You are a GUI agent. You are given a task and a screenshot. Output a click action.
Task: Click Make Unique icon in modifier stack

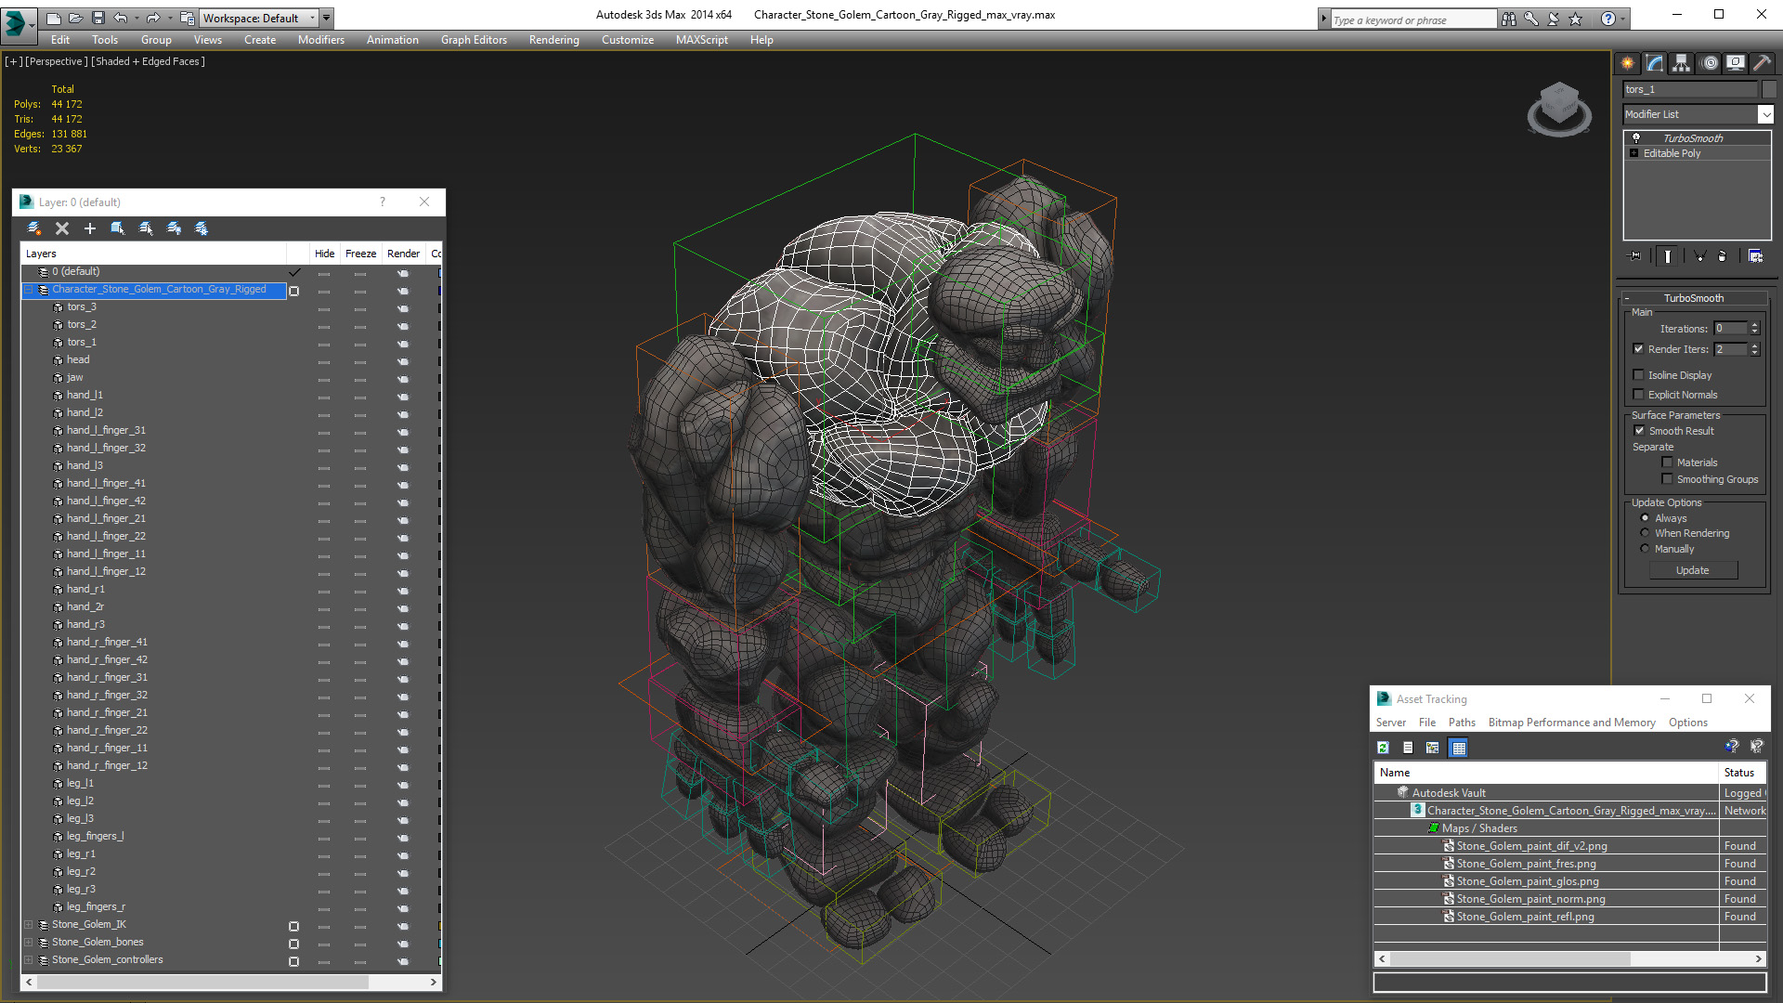pos(1699,256)
